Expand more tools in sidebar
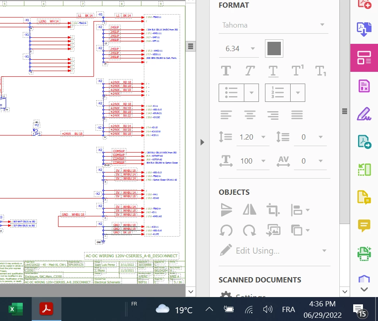 pos(364,289)
